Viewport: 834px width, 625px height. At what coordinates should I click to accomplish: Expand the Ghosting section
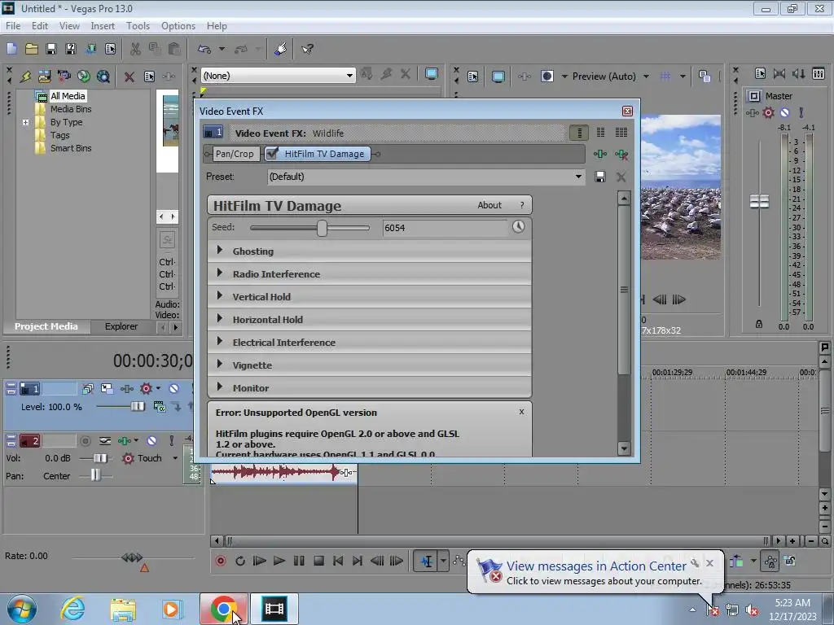click(220, 251)
